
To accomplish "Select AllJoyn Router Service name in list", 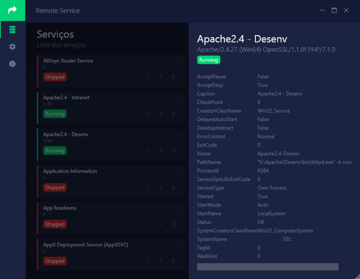I will pos(68,61).
